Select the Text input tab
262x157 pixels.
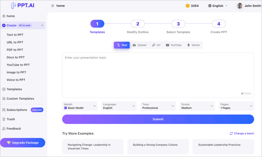[122, 45]
